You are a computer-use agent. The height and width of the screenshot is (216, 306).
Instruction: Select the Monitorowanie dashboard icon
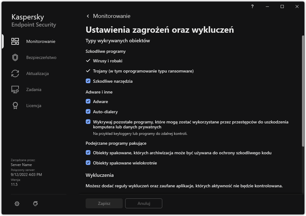coord(15,41)
